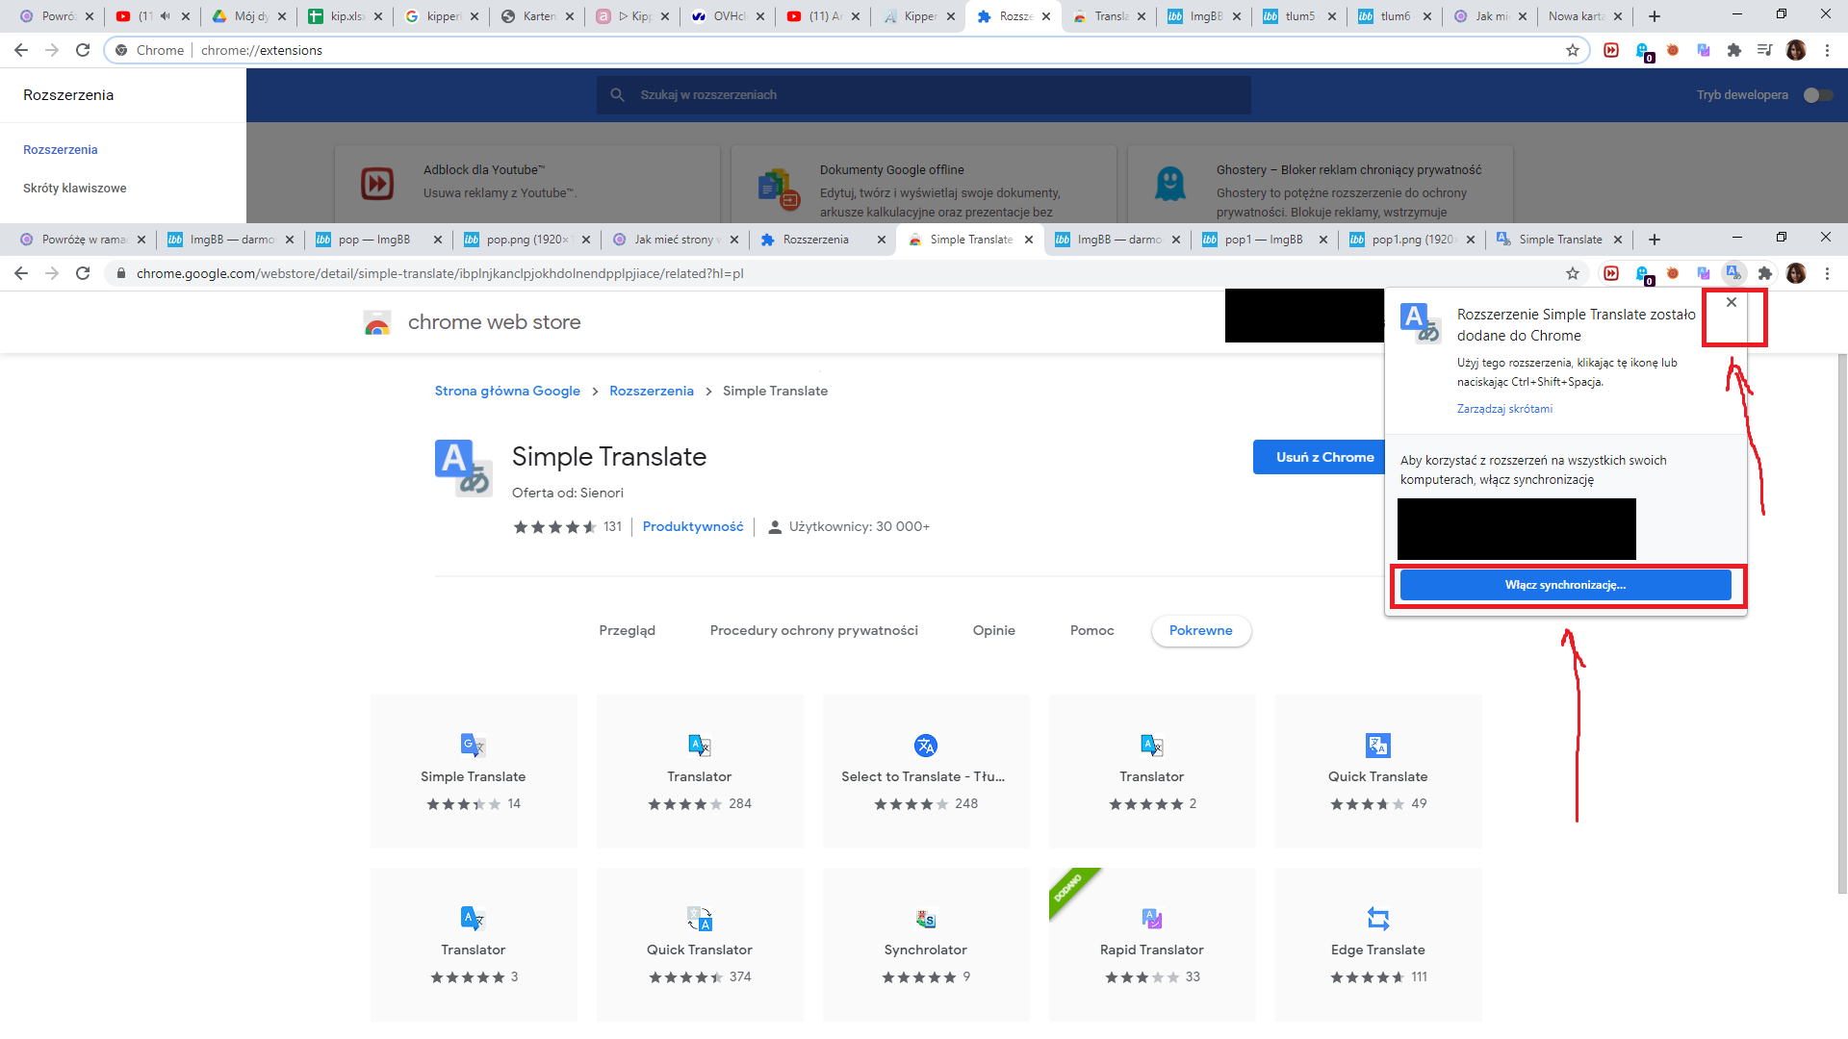Image resolution: width=1848 pixels, height=1039 pixels.
Task: Open the Select to Translate related card
Action: tap(926, 771)
